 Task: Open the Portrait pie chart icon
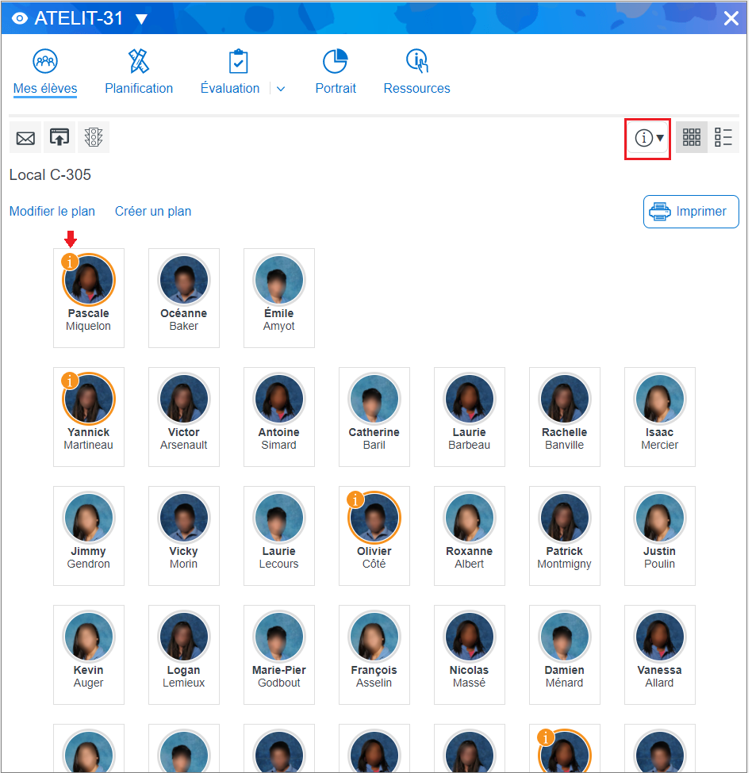[x=336, y=62]
